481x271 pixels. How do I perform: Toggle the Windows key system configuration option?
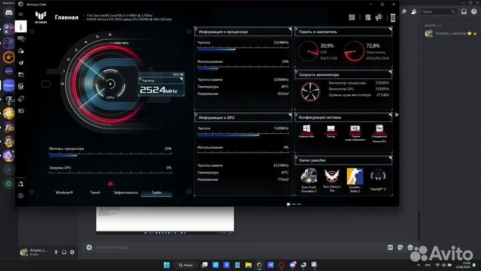click(x=307, y=129)
